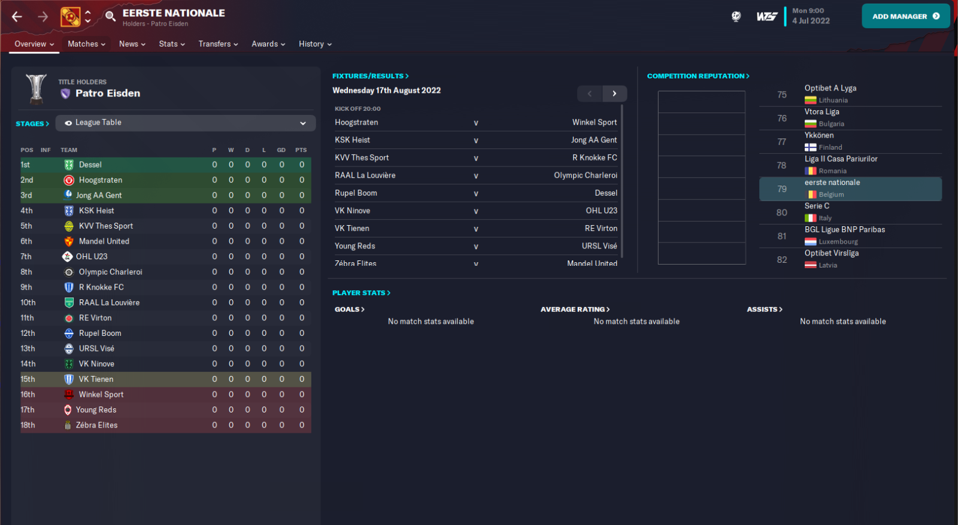Click Patro Eisden title holder name
The width and height of the screenshot is (958, 525).
pyautogui.click(x=108, y=93)
